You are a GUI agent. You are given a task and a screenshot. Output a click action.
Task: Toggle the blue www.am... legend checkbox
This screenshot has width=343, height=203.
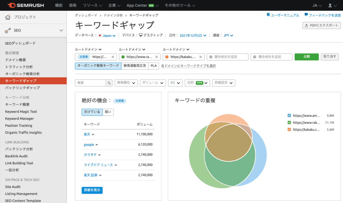pos(289,116)
